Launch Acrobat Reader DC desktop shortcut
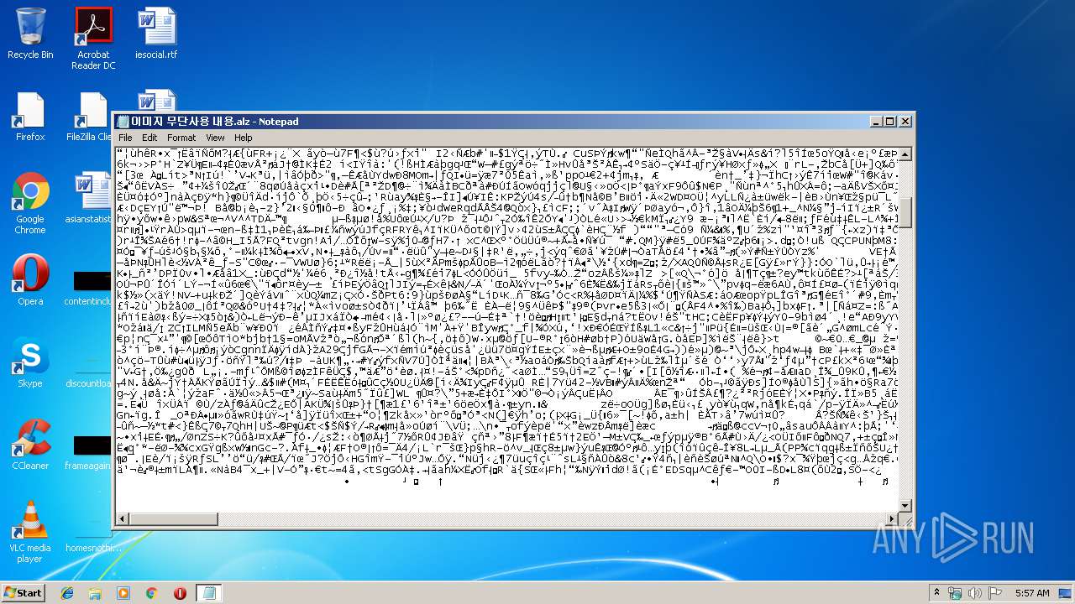Image resolution: width=1075 pixels, height=604 pixels. [x=93, y=38]
